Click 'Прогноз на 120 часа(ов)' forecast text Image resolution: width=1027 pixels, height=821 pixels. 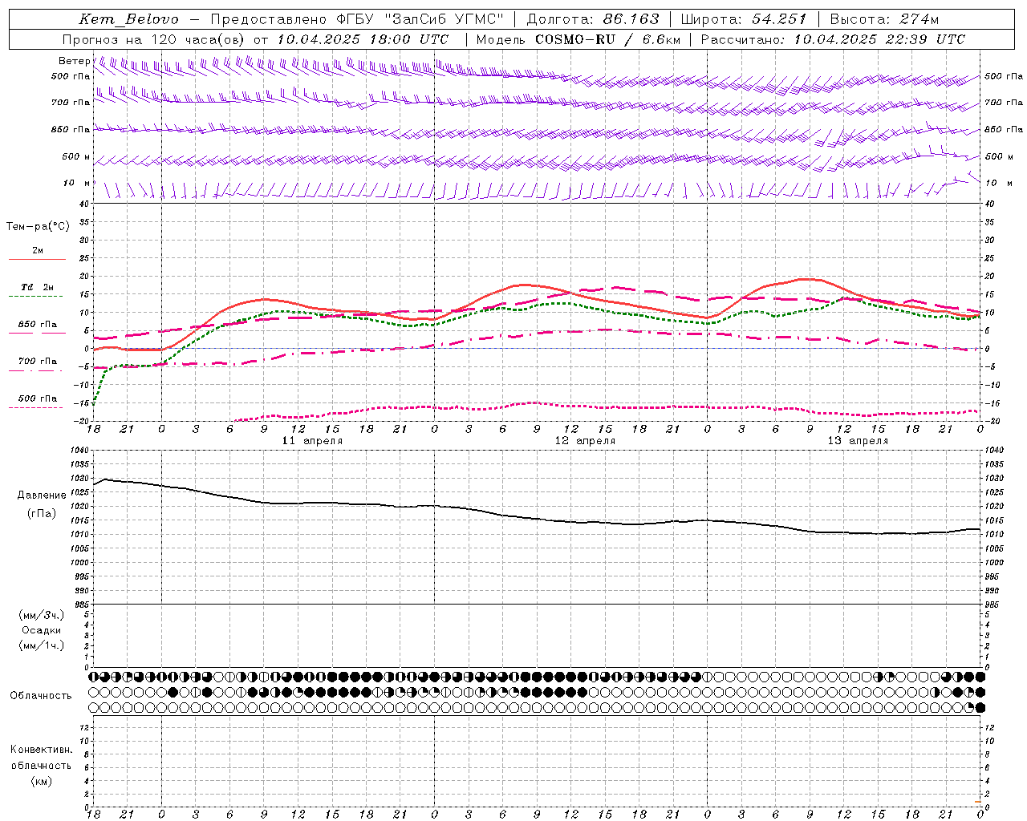(155, 39)
